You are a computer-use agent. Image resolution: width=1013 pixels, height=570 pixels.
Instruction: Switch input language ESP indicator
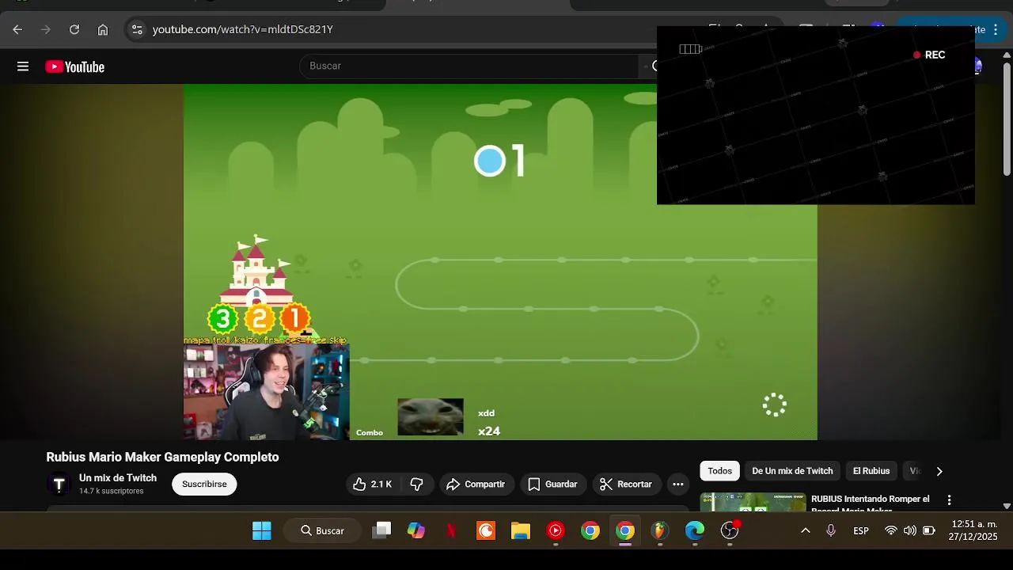[x=861, y=530]
